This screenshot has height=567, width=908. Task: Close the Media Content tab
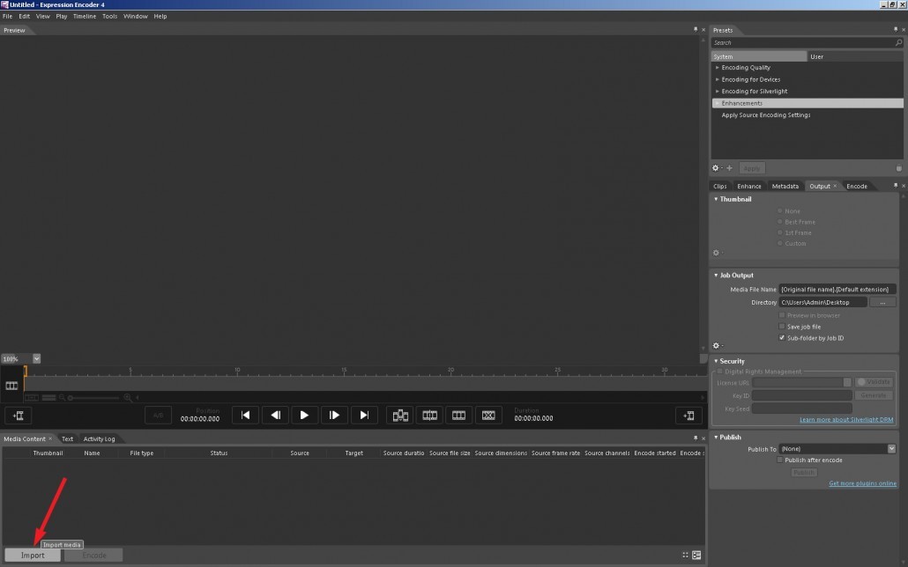coord(50,438)
